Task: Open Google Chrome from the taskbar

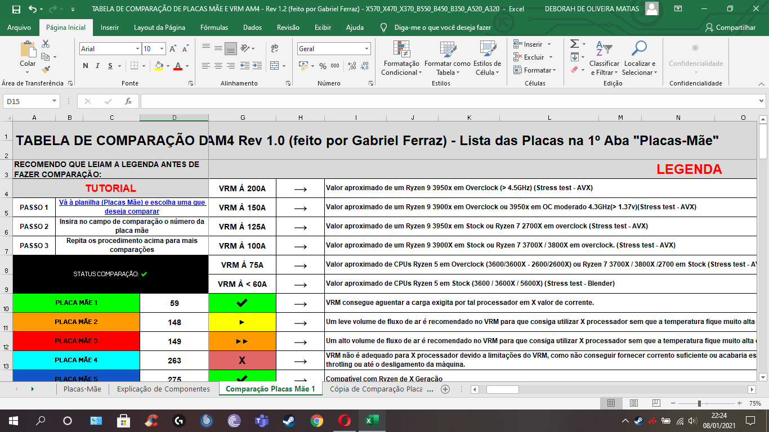Action: click(x=317, y=420)
